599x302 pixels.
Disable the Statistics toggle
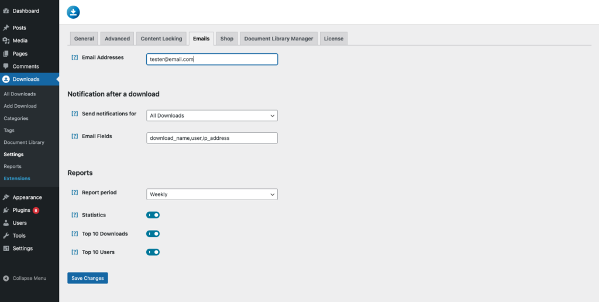(153, 215)
